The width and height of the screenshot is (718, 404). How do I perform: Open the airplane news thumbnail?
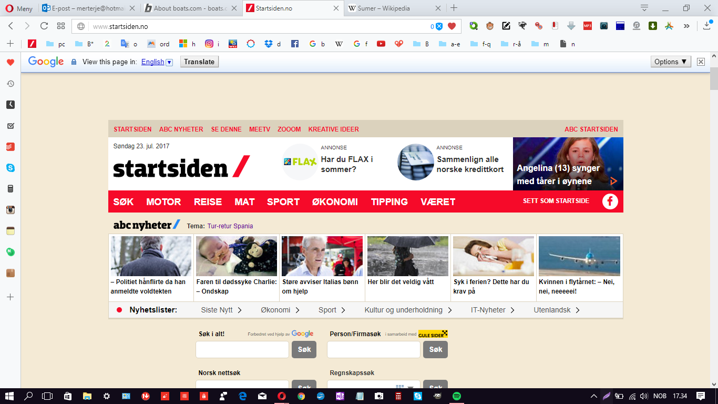579,256
